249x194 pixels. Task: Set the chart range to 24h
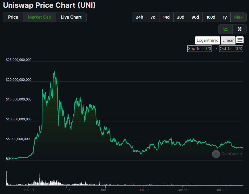click(140, 17)
